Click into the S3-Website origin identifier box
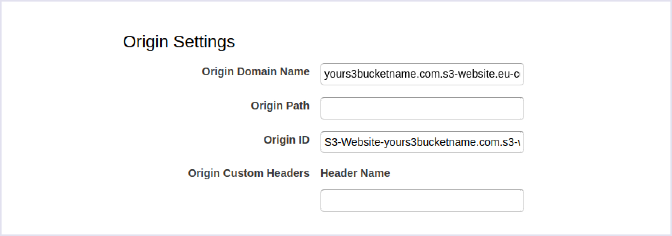 point(422,142)
